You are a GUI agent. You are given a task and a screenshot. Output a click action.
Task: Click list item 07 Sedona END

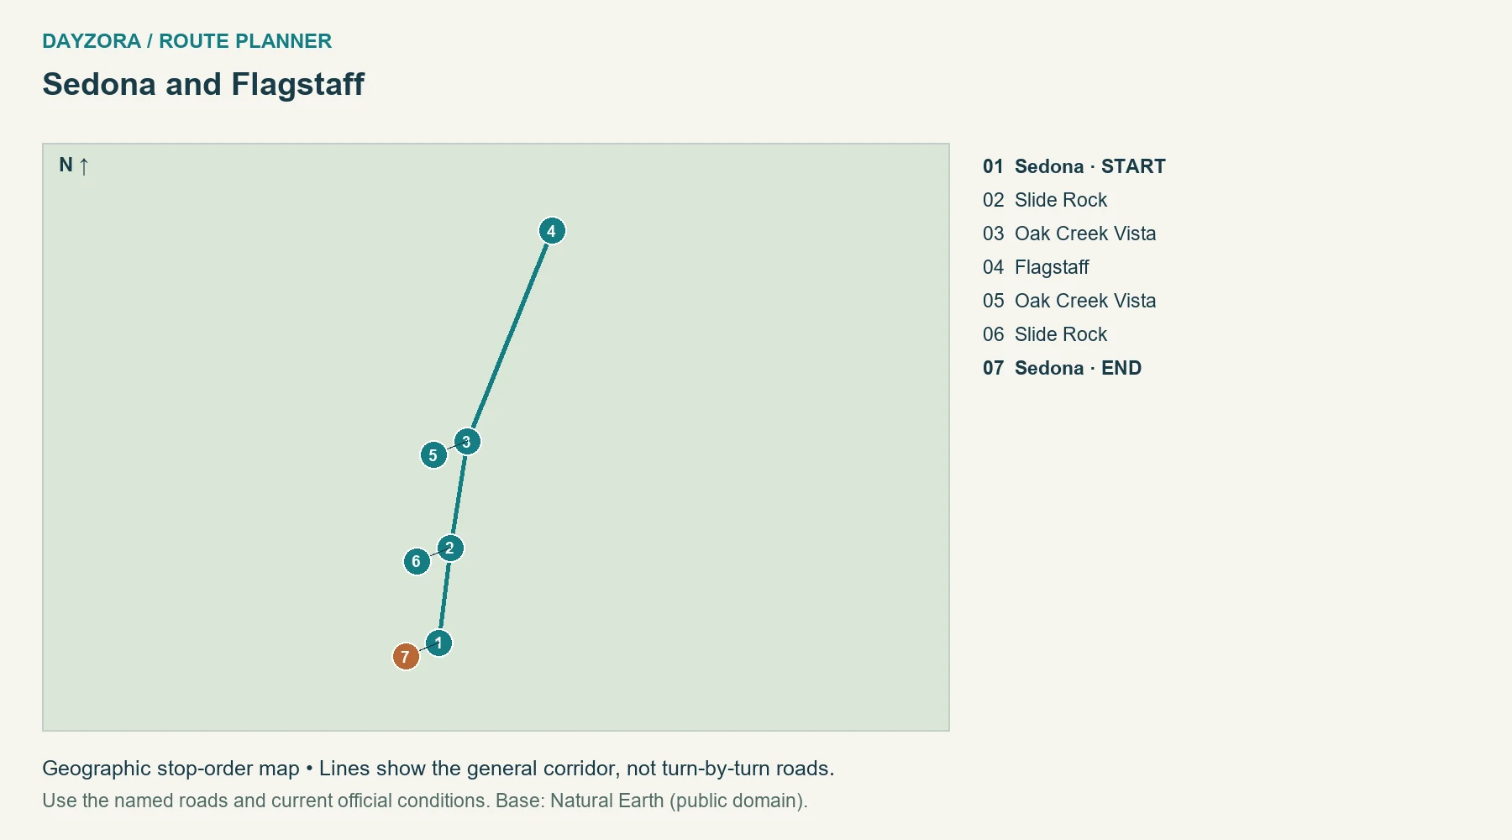[x=1062, y=368]
